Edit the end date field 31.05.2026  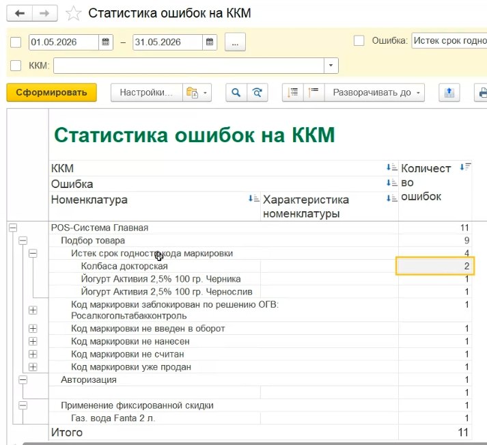[x=168, y=42]
